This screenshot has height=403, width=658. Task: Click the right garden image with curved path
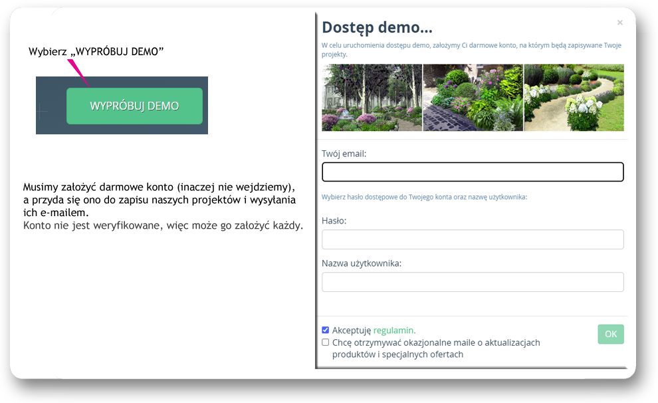574,98
